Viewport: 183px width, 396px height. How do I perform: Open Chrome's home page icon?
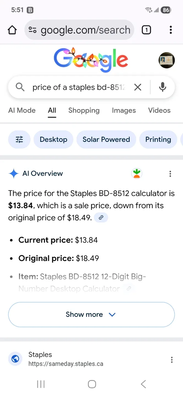click(12, 30)
